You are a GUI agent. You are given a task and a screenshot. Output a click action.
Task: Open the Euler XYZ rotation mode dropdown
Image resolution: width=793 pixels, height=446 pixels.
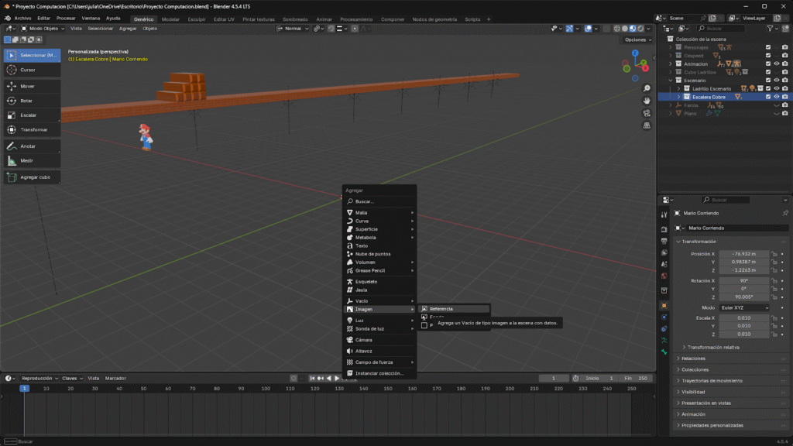745,307
